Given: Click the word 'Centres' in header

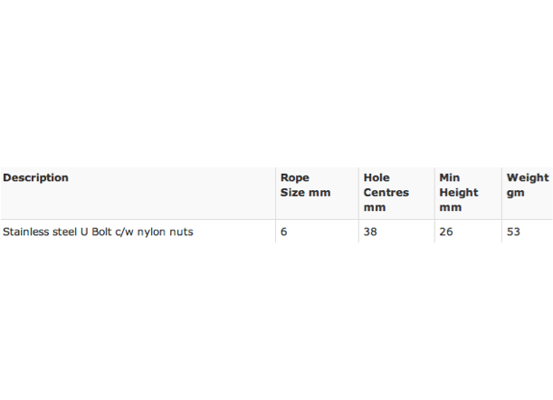Looking at the screenshot, I should point(386,193).
